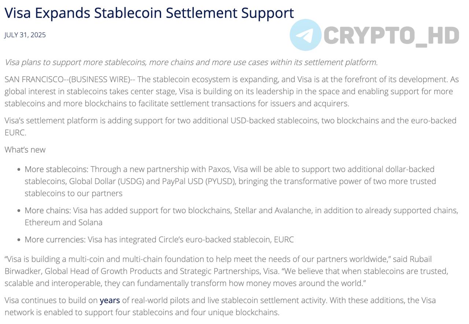
Task: Click the "More chains" bullet label
Action: (48, 210)
